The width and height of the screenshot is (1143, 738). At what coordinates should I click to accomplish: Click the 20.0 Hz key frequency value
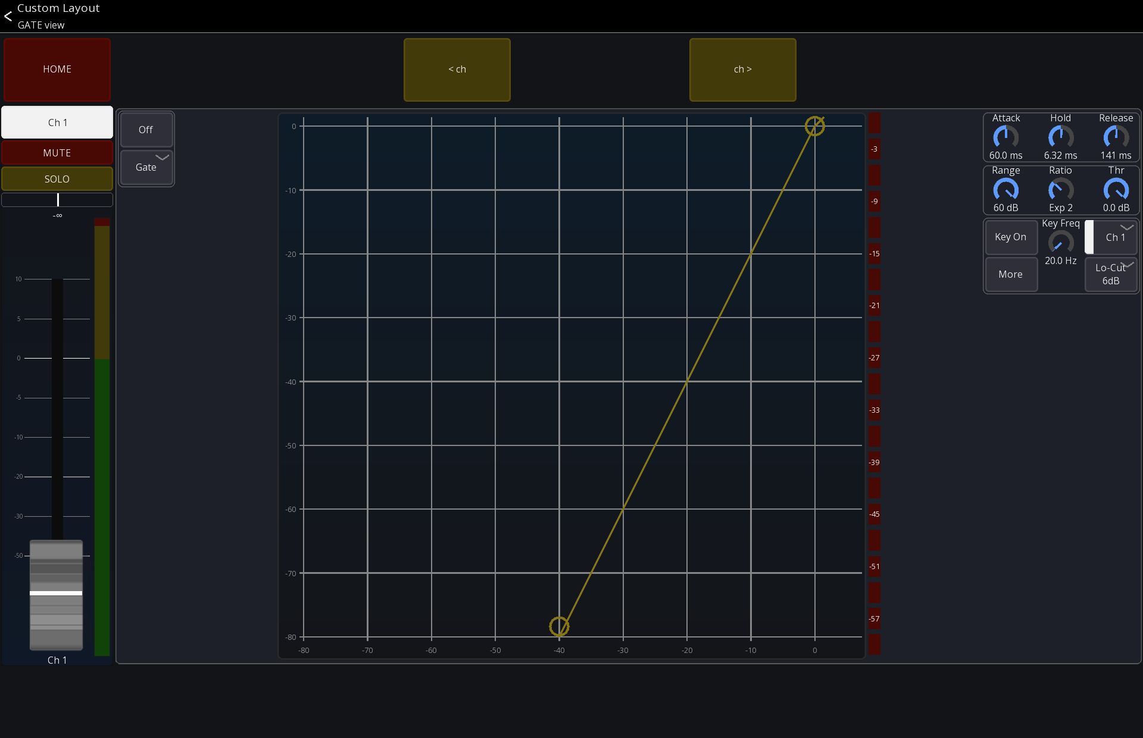(x=1060, y=261)
